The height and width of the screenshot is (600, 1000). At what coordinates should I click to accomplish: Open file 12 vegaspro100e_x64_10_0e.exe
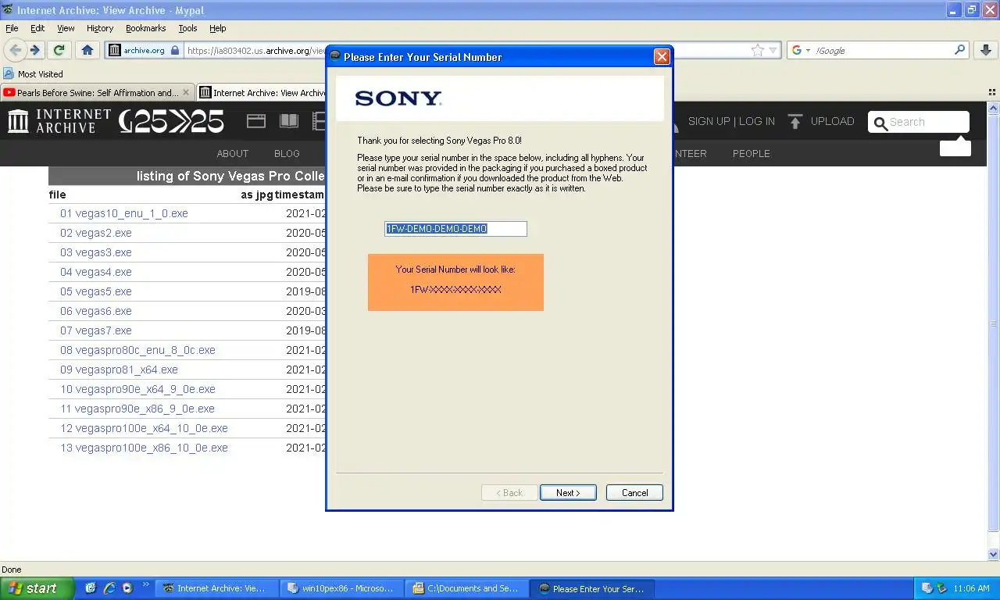[144, 428]
